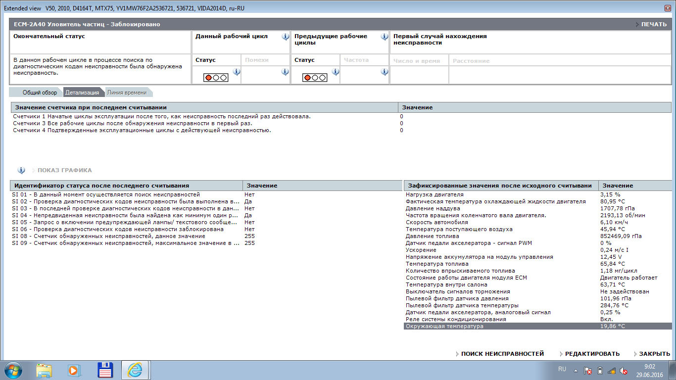Click Значение счетчика при последнем считывании header
The height and width of the screenshot is (380, 676).
(204, 107)
